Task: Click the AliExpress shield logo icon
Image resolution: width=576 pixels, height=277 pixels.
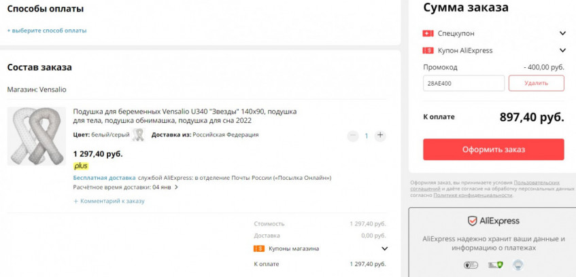Action: click(472, 221)
